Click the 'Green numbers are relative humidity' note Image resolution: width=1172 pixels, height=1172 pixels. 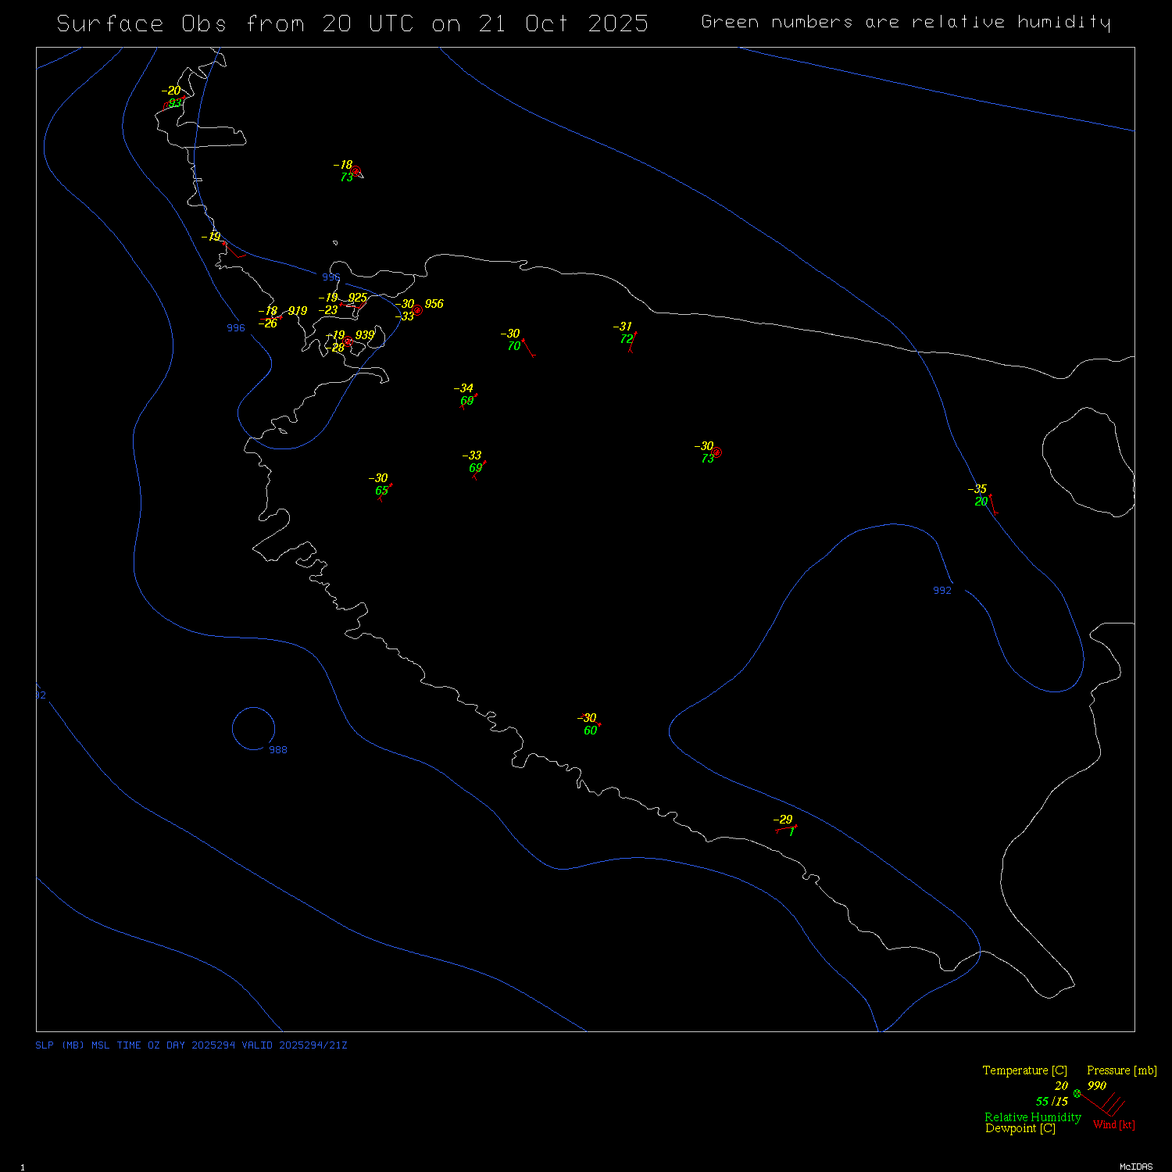[x=906, y=22]
